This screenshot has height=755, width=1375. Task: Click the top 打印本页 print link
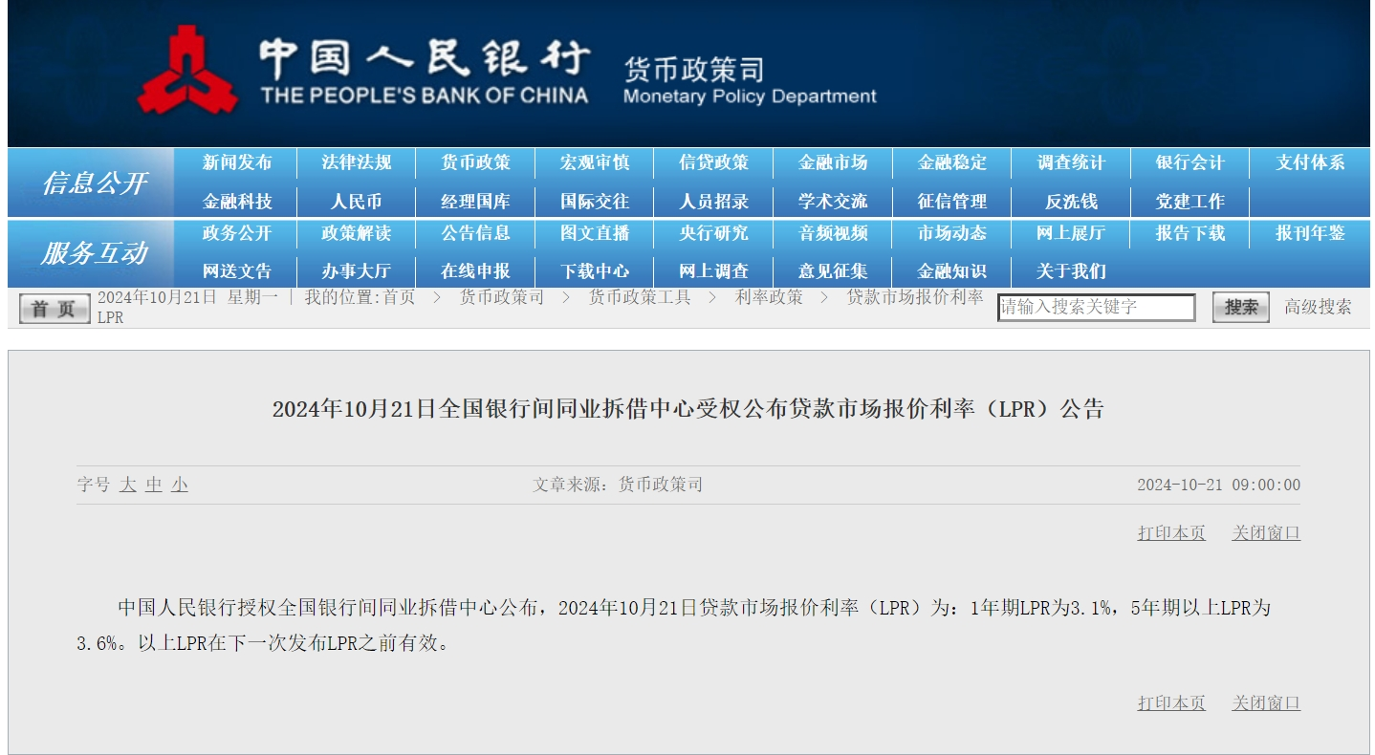[1171, 533]
